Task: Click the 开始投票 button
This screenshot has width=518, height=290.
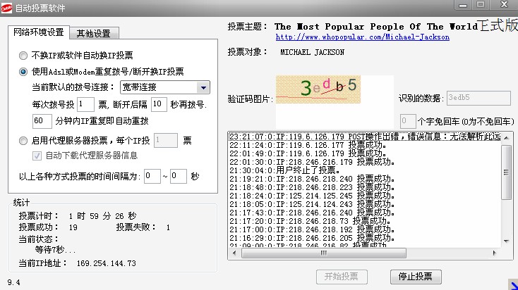Action: pos(341,276)
